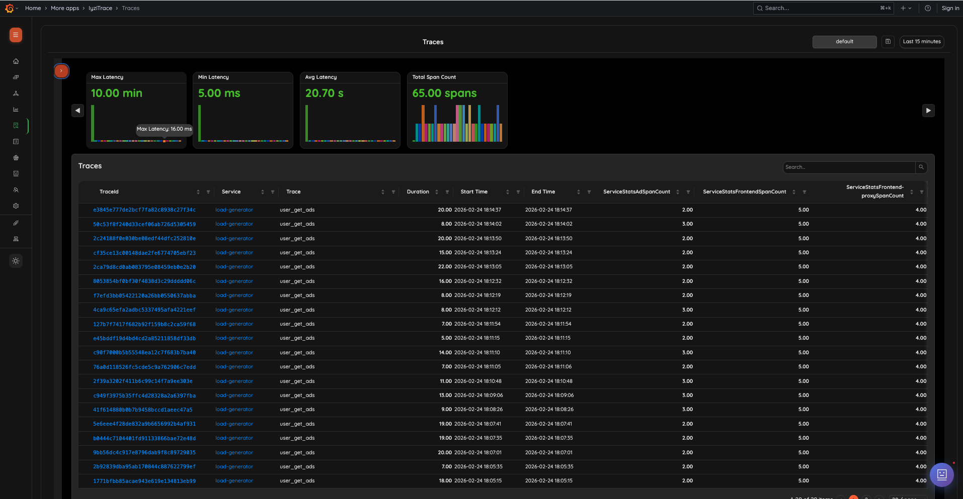The height and width of the screenshot is (499, 963).
Task: Click the magnifier icon in the Traces search box
Action: (x=921, y=167)
